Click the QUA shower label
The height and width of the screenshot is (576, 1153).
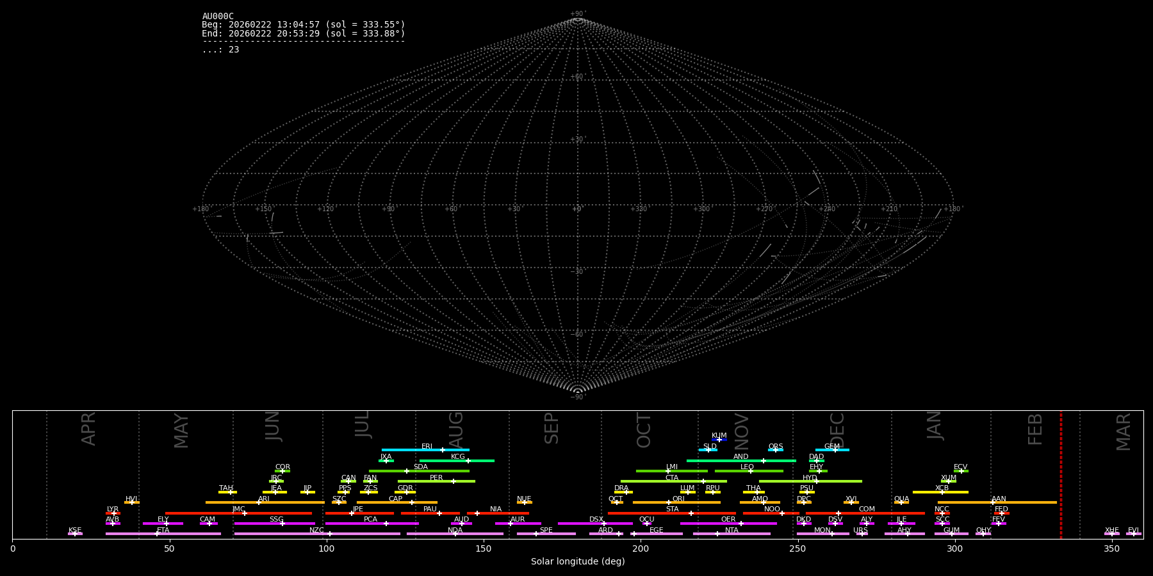click(901, 499)
